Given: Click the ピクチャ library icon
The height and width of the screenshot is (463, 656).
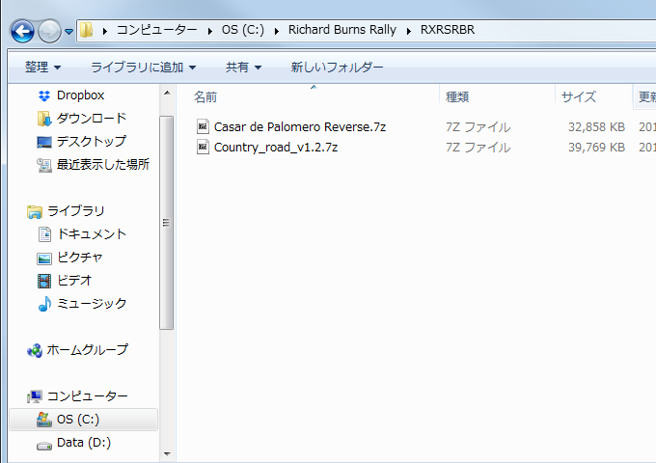Looking at the screenshot, I should tap(44, 259).
